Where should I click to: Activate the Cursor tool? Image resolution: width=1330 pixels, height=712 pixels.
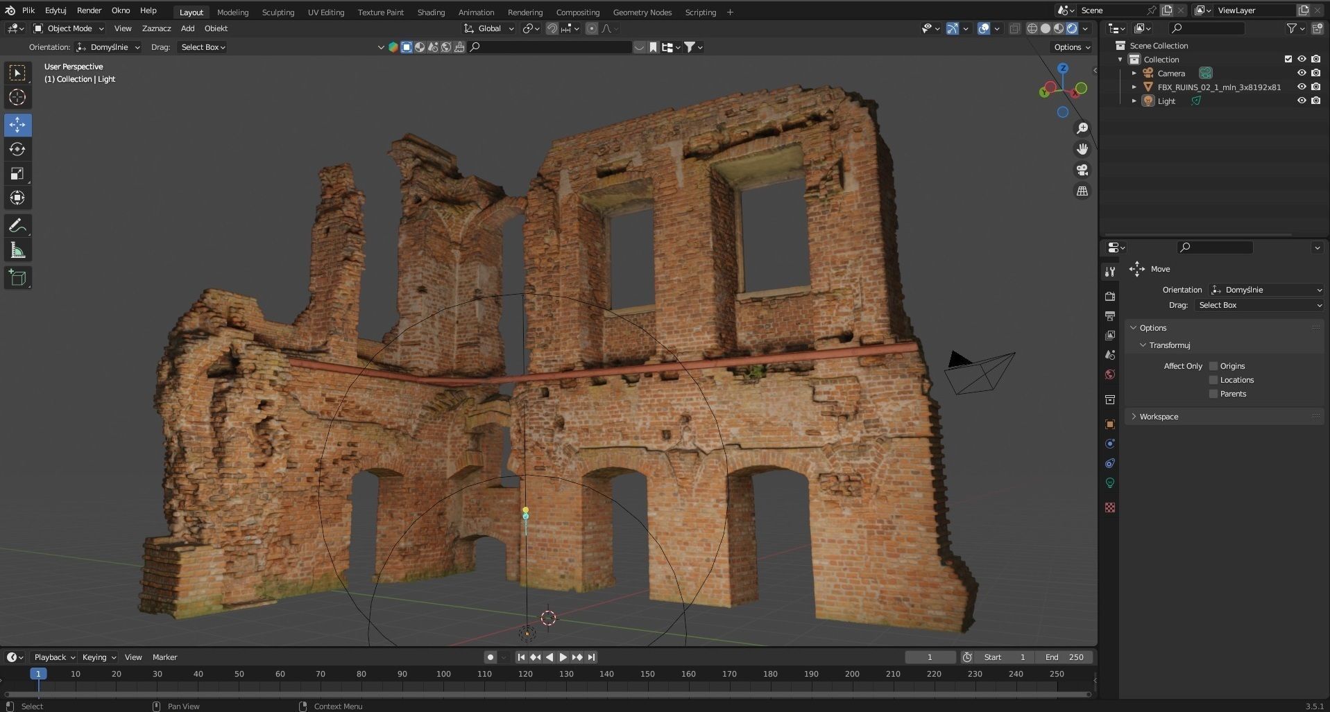click(x=17, y=97)
